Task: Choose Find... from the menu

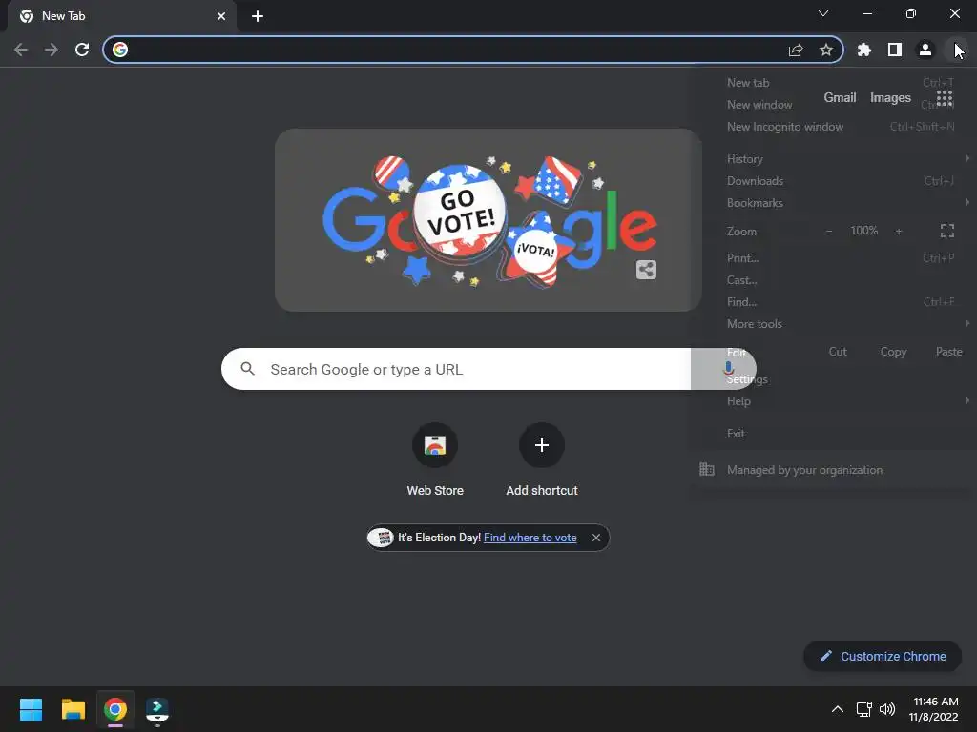Action: [834, 302]
